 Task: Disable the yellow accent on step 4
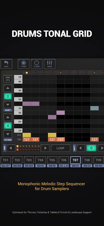[52, 135]
